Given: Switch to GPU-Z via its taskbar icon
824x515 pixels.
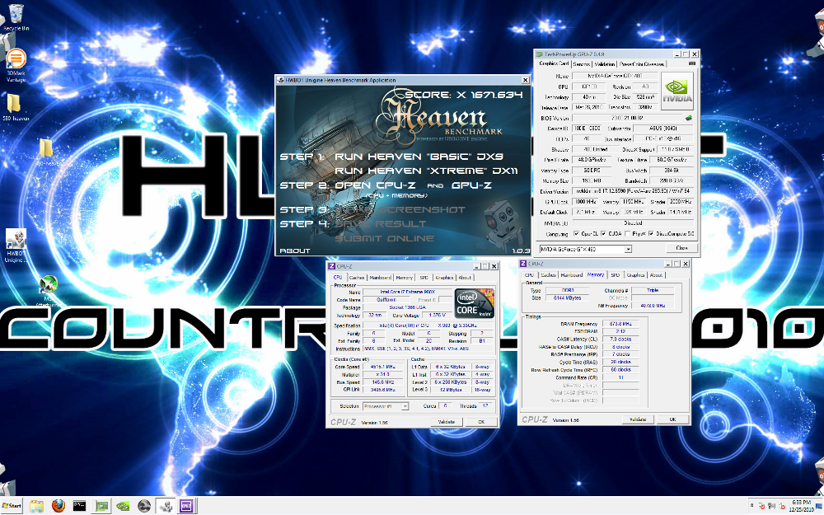Looking at the screenshot, I should coord(101,506).
